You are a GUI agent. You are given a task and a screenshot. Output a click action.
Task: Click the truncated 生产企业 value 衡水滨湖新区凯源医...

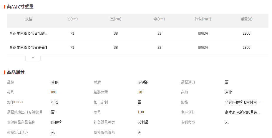(x=242, y=112)
